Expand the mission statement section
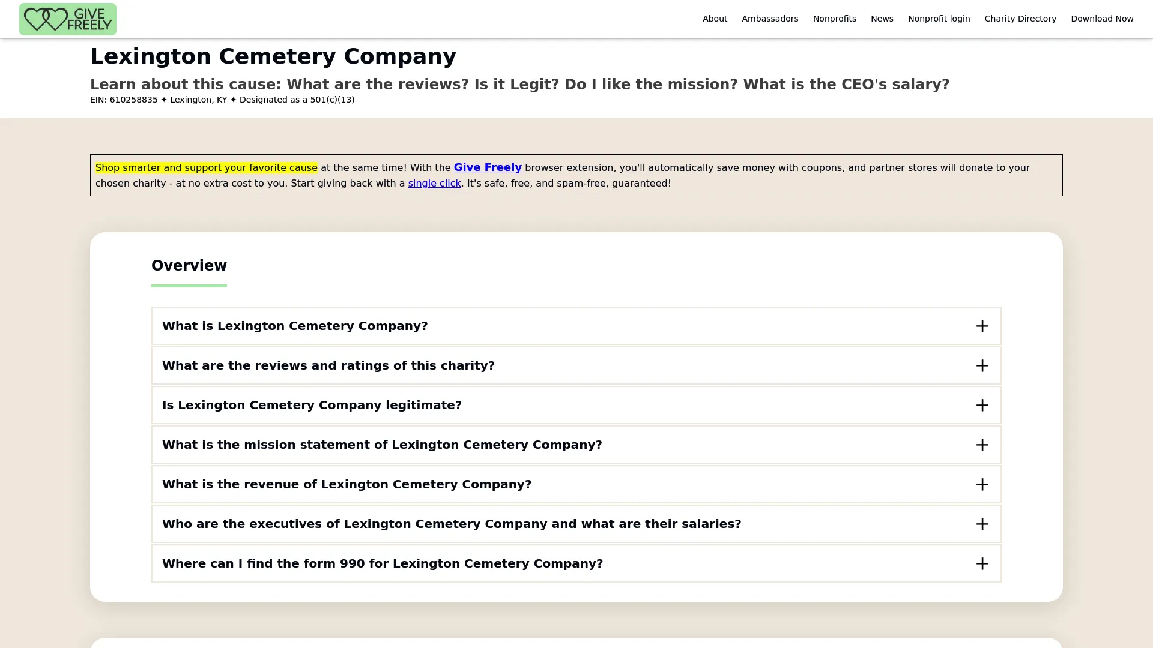This screenshot has height=648, width=1153. pos(382,445)
